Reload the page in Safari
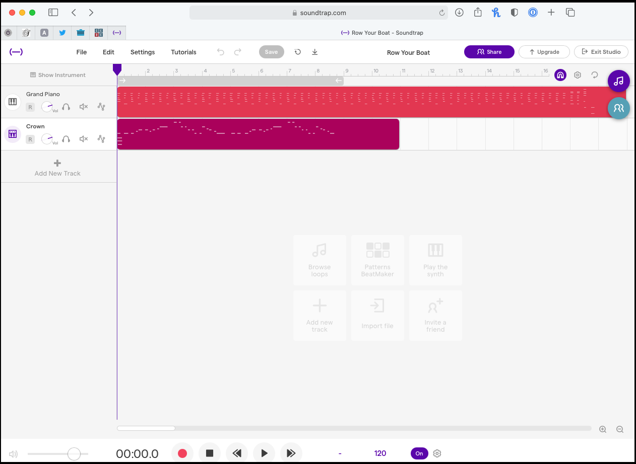 tap(442, 13)
